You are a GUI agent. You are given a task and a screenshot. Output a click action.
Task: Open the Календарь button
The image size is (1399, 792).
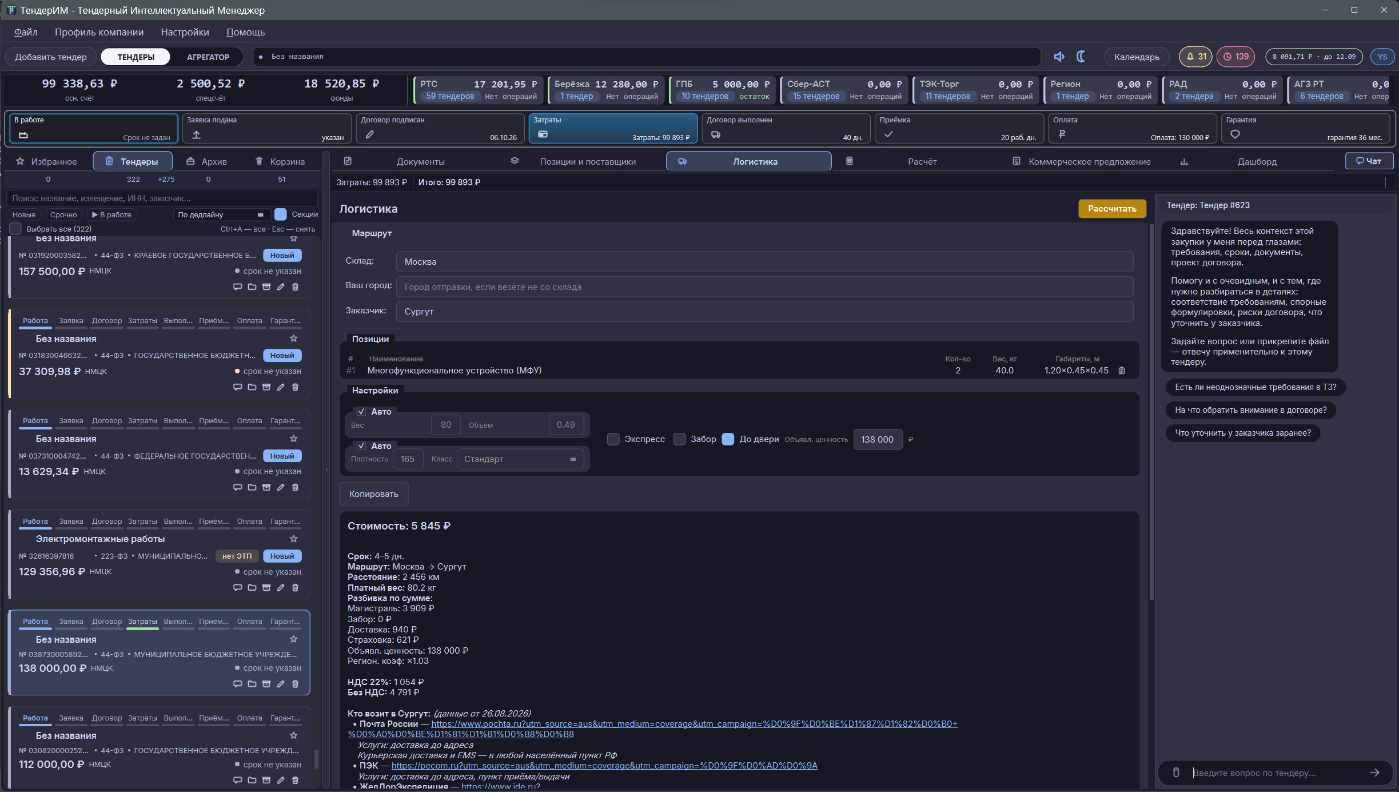1137,57
